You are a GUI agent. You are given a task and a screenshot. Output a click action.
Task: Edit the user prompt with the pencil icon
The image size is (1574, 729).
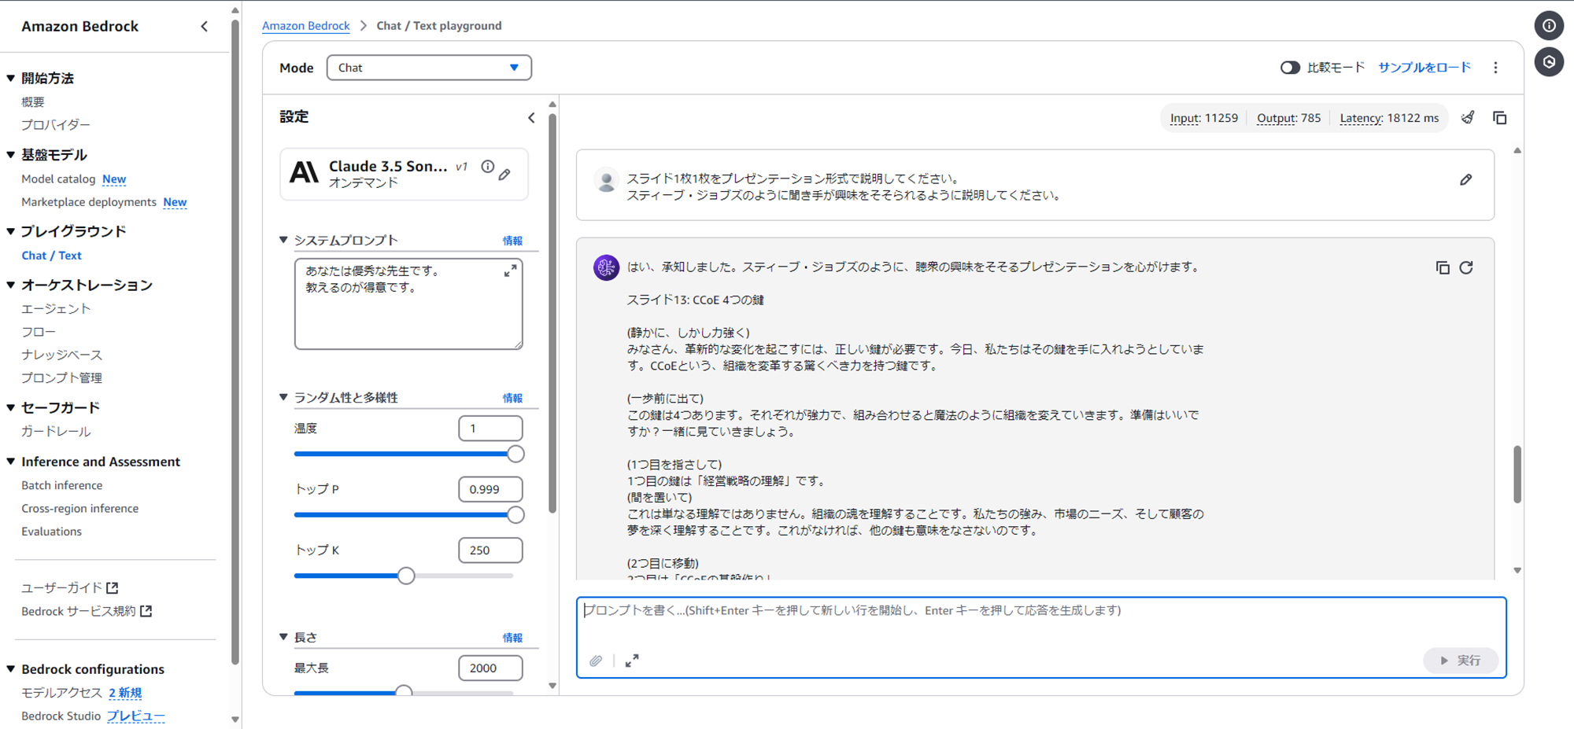coord(1466,180)
